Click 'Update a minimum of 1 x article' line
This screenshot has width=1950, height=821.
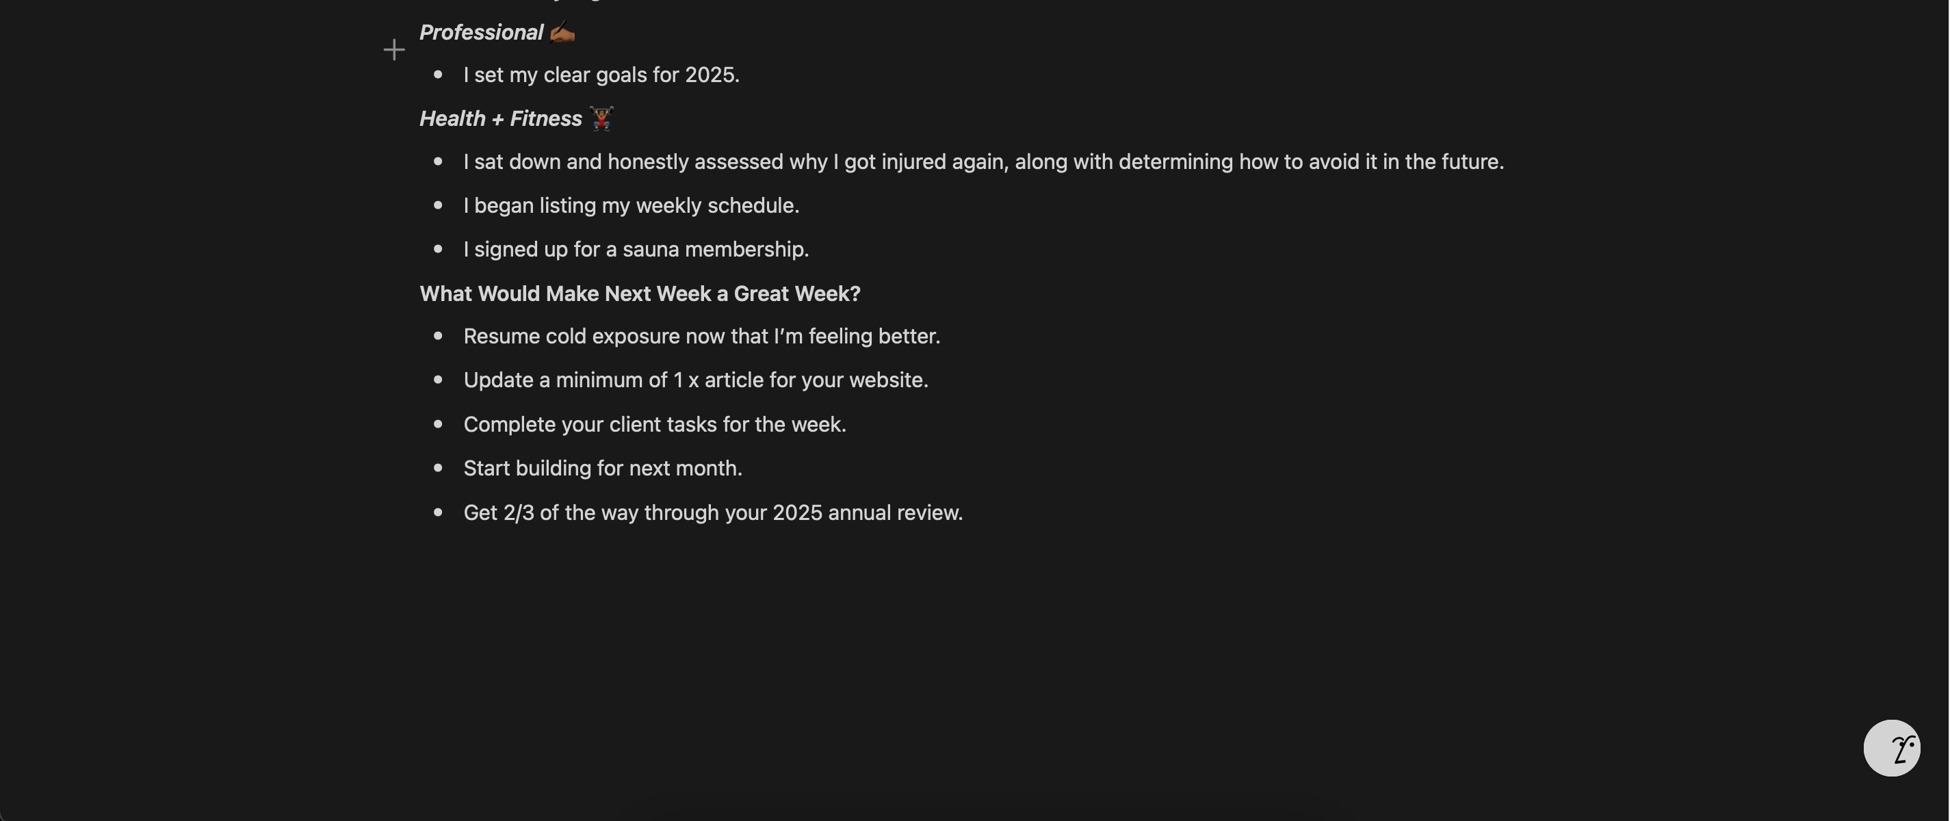tap(696, 380)
